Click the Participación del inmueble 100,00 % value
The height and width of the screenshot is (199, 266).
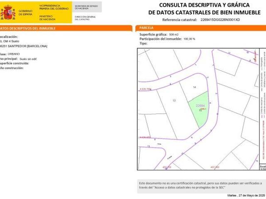coord(189,39)
